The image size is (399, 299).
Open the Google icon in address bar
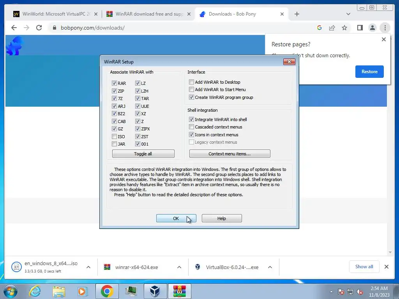[x=320, y=28]
